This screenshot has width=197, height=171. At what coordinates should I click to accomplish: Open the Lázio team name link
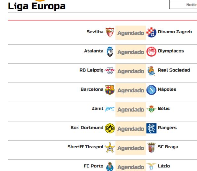pyautogui.click(x=164, y=166)
